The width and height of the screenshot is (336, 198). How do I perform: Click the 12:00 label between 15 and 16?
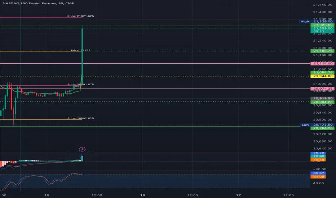97,195
